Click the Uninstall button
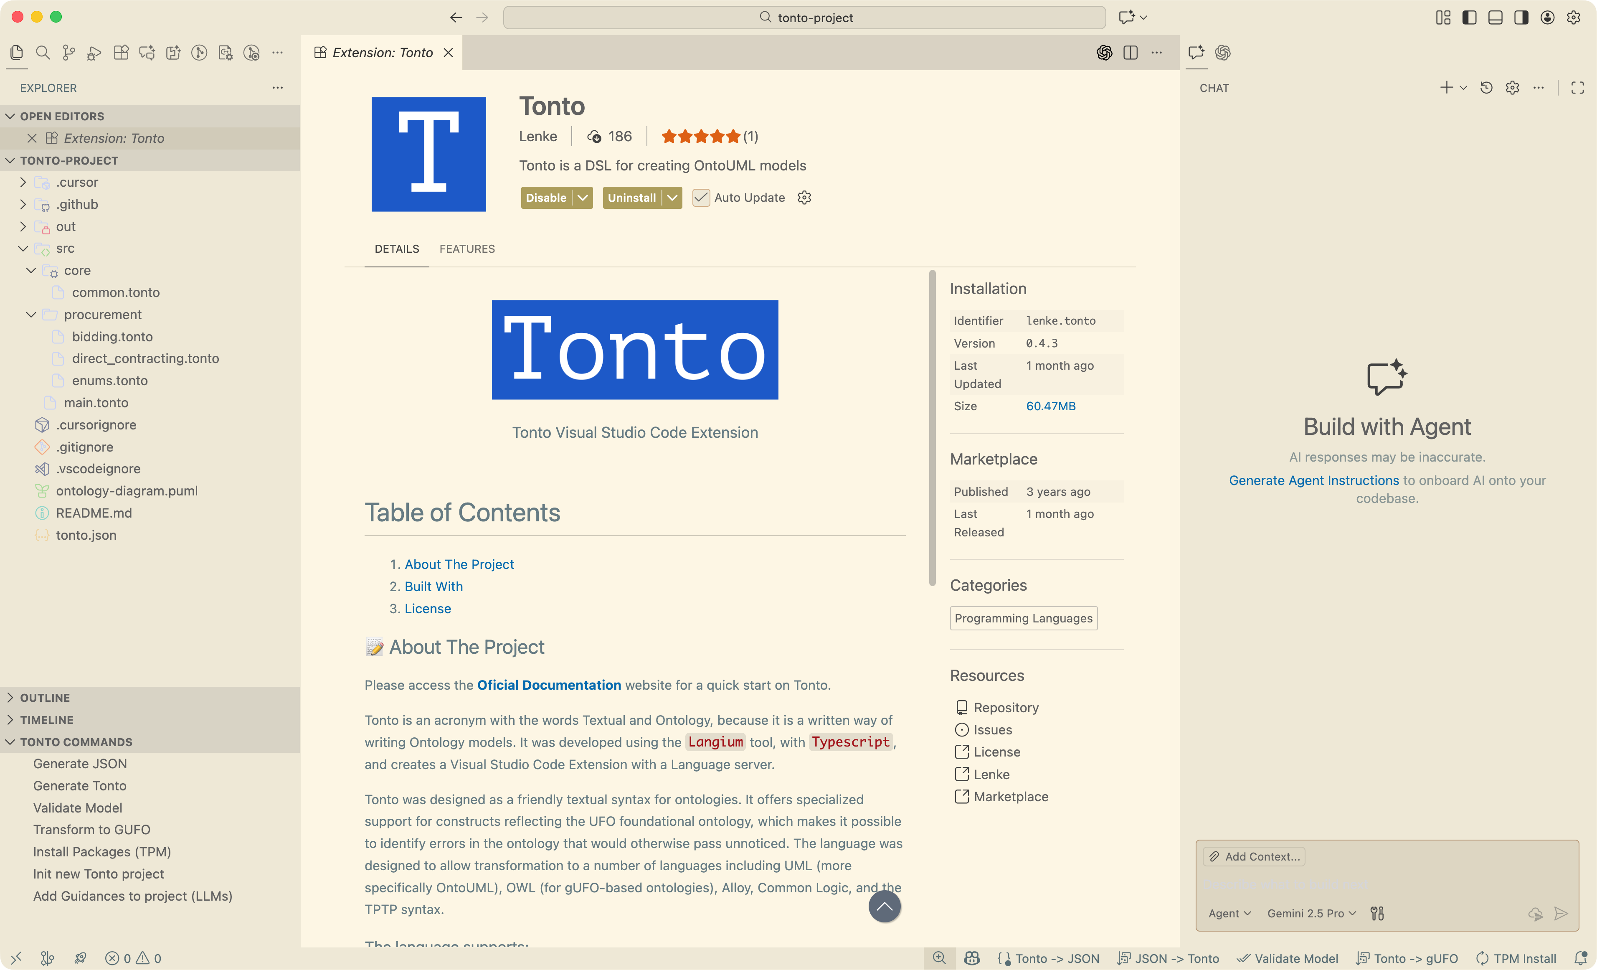This screenshot has width=1597, height=970. (631, 198)
